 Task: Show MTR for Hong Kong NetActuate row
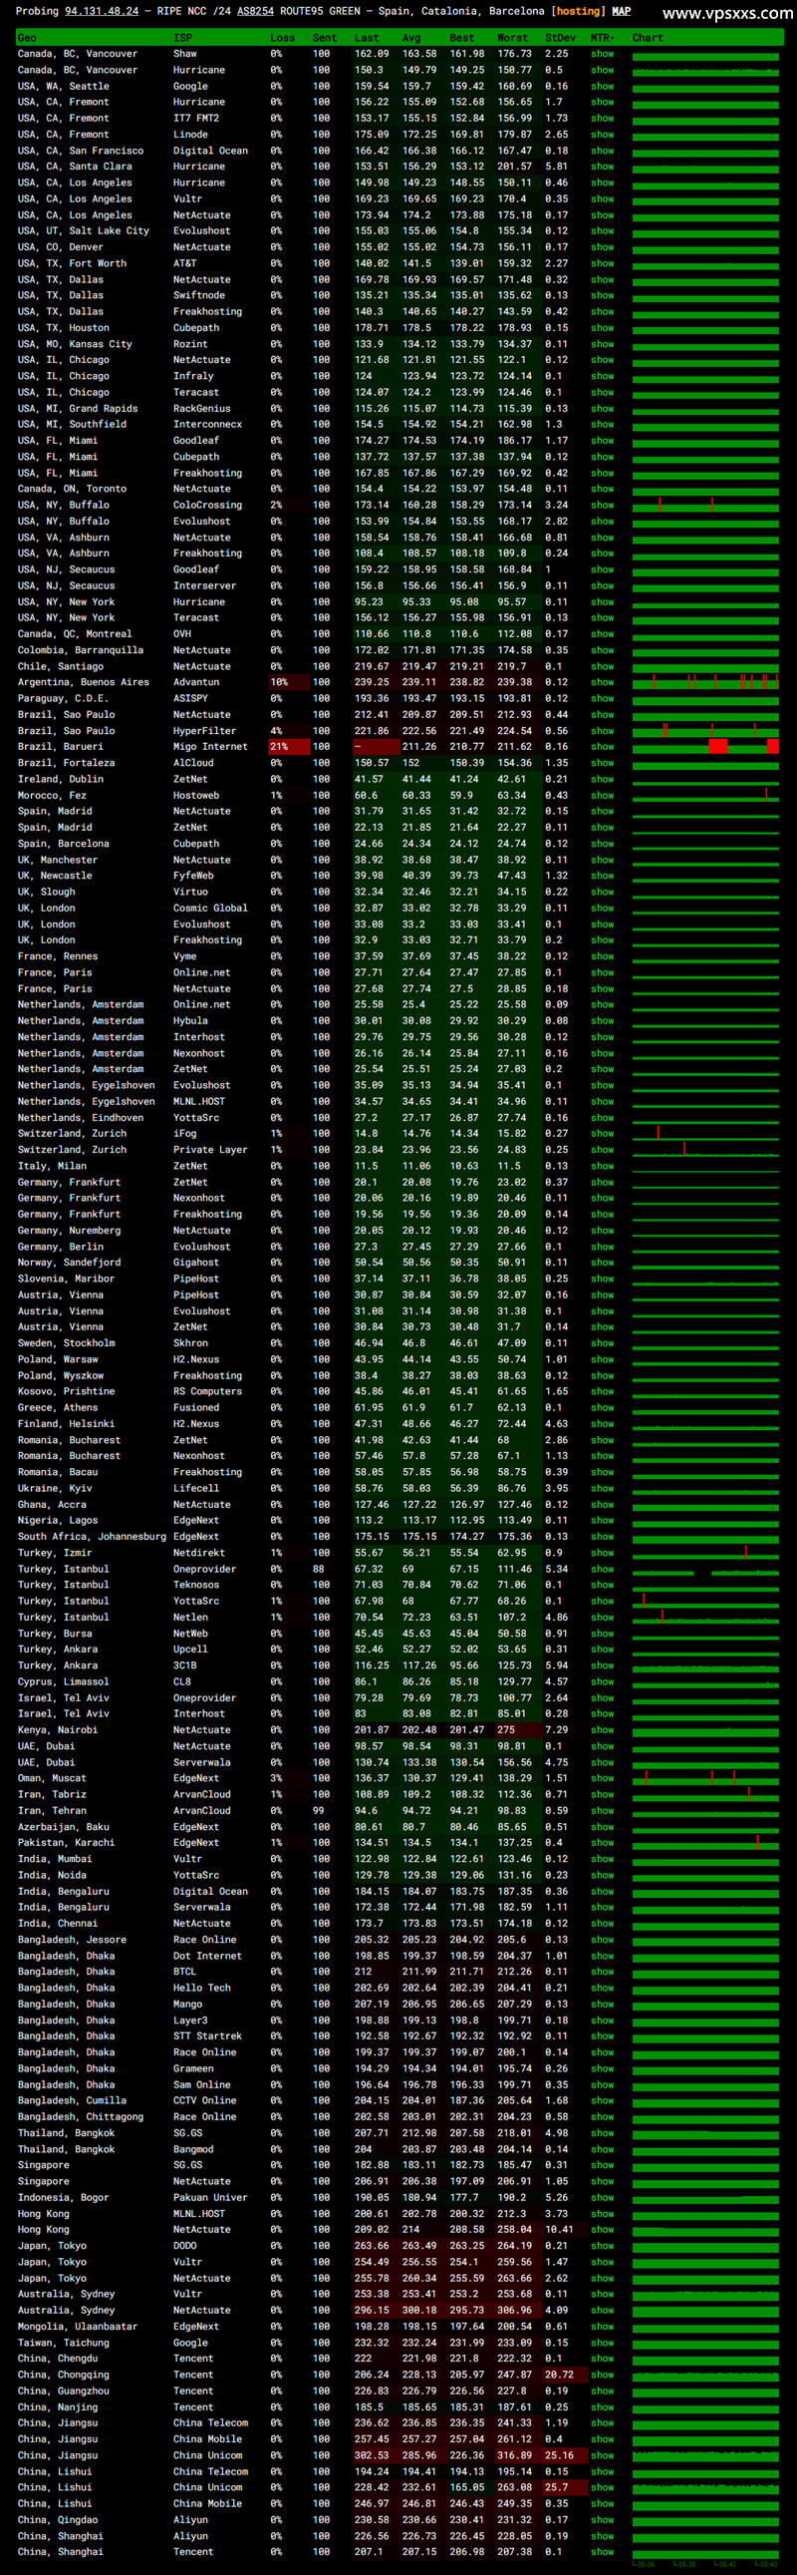coord(603,2229)
